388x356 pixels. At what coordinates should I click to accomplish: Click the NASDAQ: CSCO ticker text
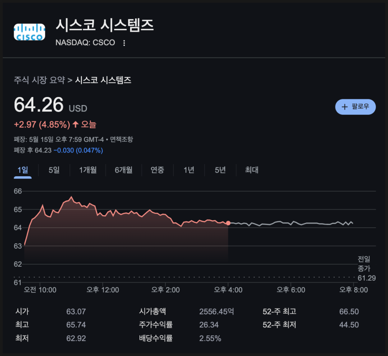[x=85, y=43]
